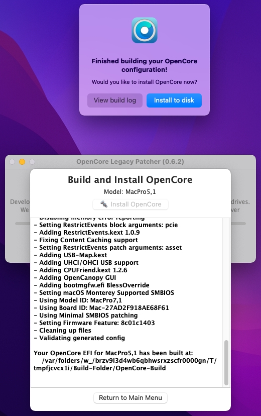Click log line 'Adding UHCI/OHCI USB support'

point(86,263)
